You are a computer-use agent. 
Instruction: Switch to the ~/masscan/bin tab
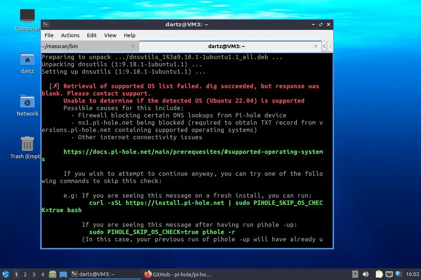[90, 46]
